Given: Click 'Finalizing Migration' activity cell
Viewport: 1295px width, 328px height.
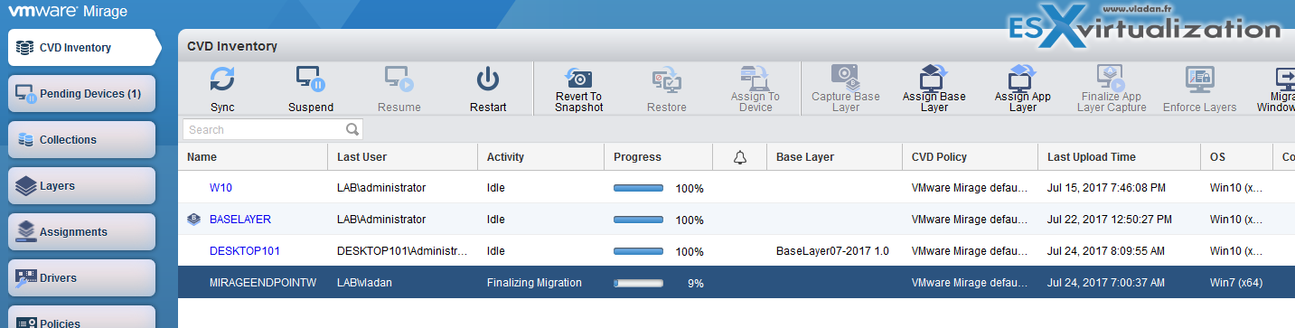Looking at the screenshot, I should coord(534,283).
